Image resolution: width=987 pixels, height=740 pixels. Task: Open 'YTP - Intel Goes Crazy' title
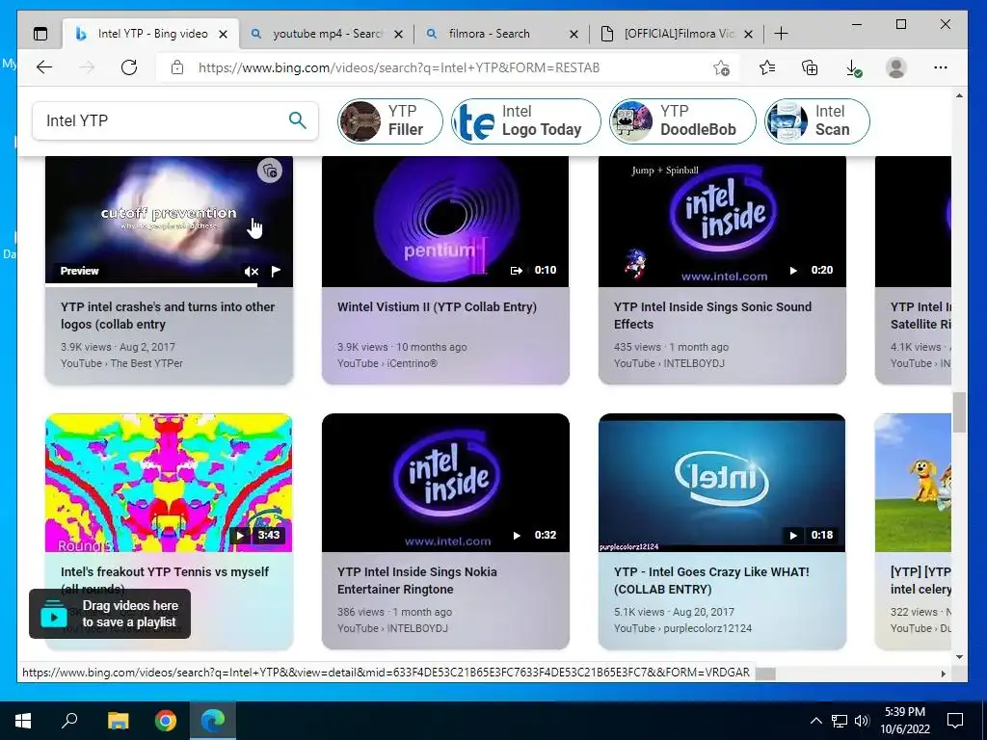pos(711,580)
